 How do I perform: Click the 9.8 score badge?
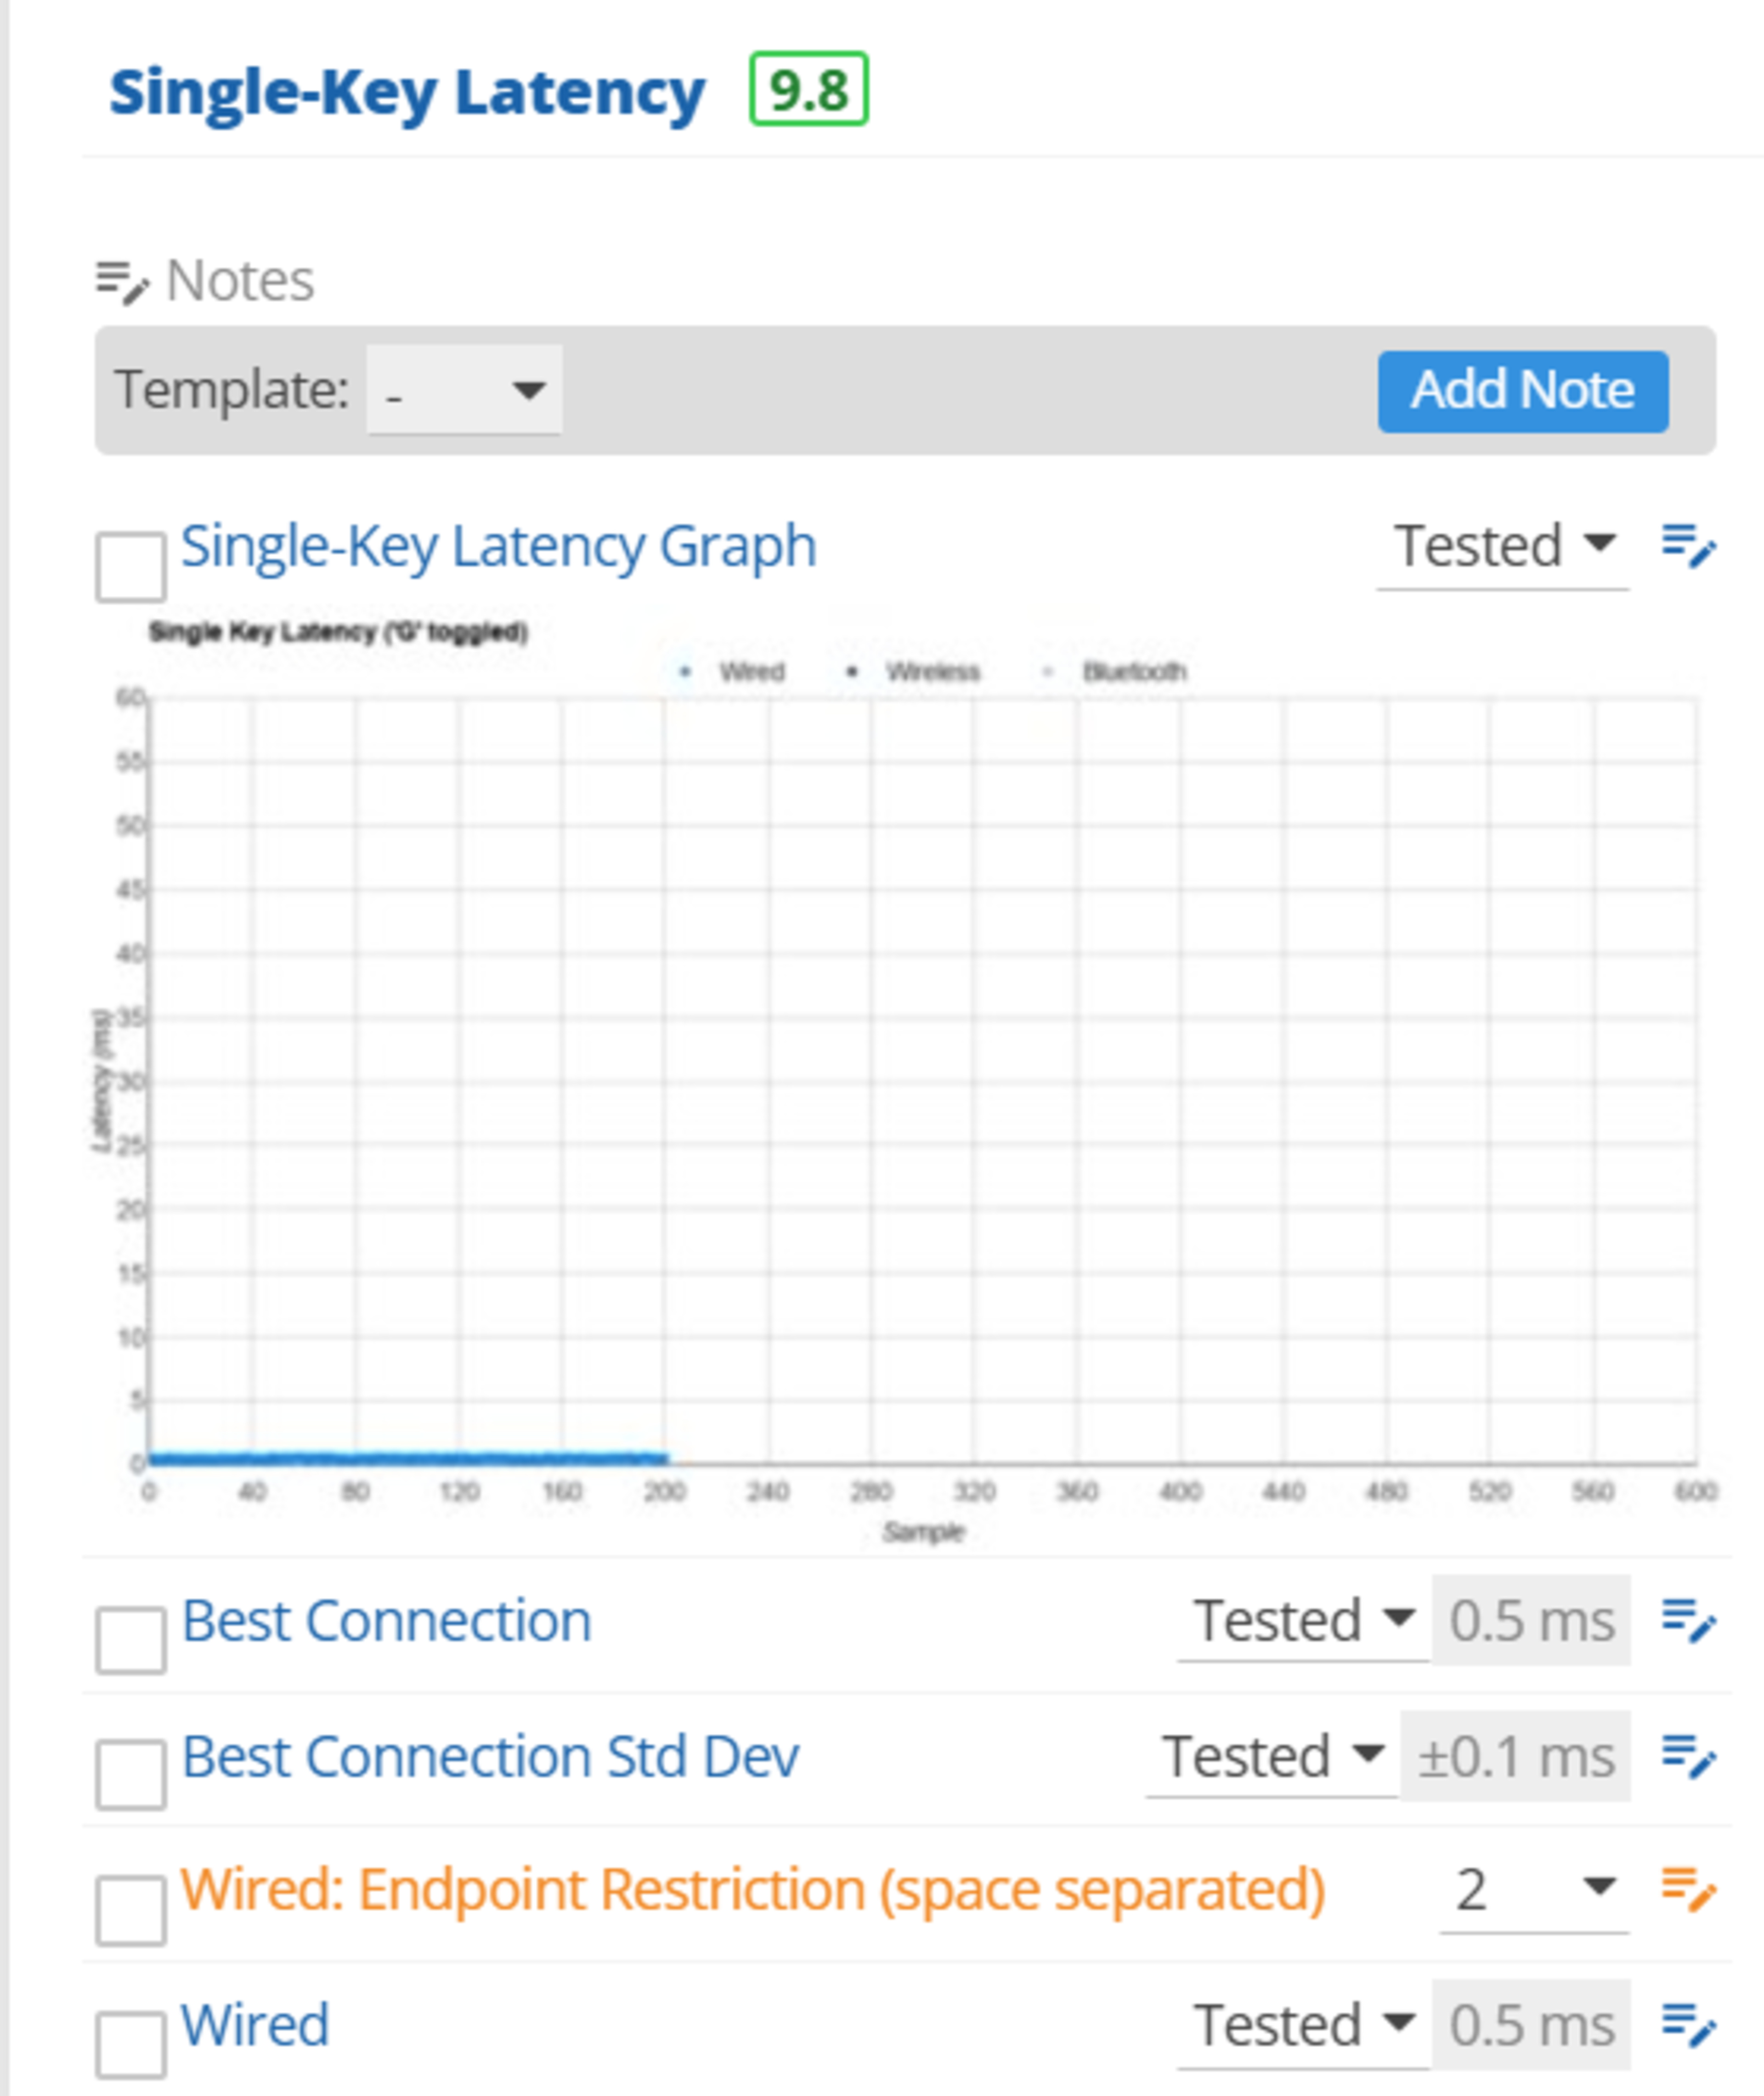pyautogui.click(x=808, y=90)
